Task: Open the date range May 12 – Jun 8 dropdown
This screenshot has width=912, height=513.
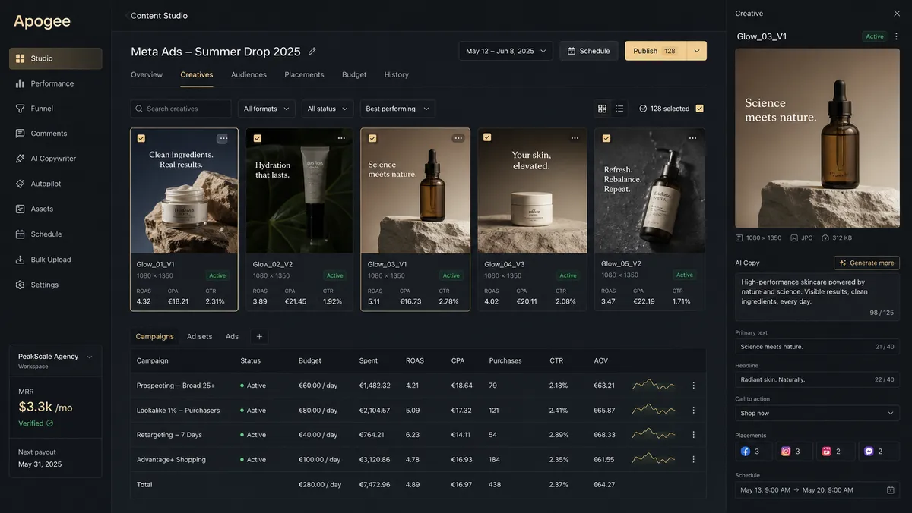Action: click(x=505, y=51)
